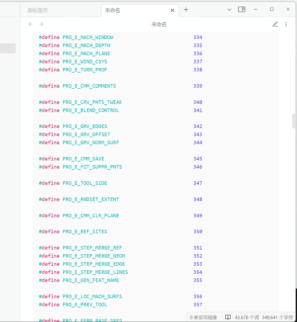Click the book reading-view status icon
The height and width of the screenshot is (322, 297).
228,317
